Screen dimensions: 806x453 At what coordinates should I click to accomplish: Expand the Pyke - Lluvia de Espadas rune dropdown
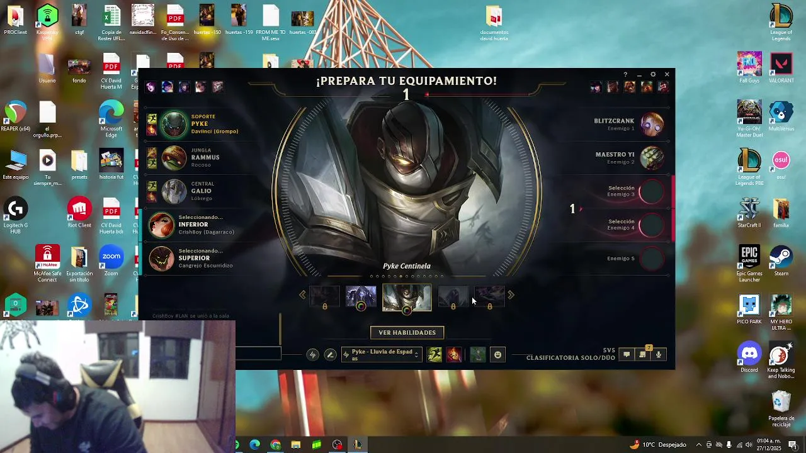point(381,355)
